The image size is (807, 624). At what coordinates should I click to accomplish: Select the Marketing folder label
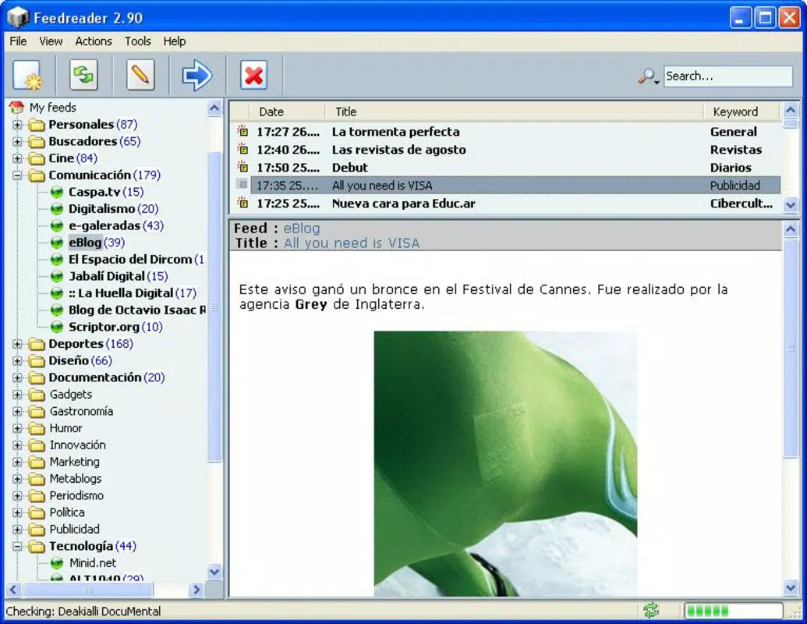coord(75,462)
